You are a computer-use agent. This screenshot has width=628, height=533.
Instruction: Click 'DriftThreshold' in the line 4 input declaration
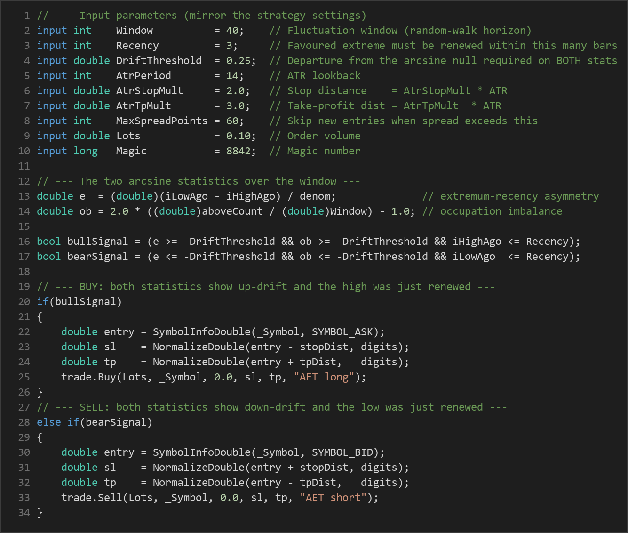coord(159,61)
